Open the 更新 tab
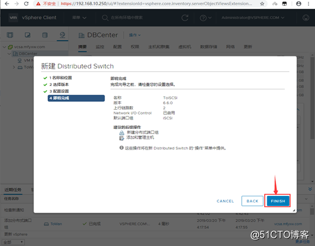The width and height of the screenshot is (315, 246). point(248,47)
